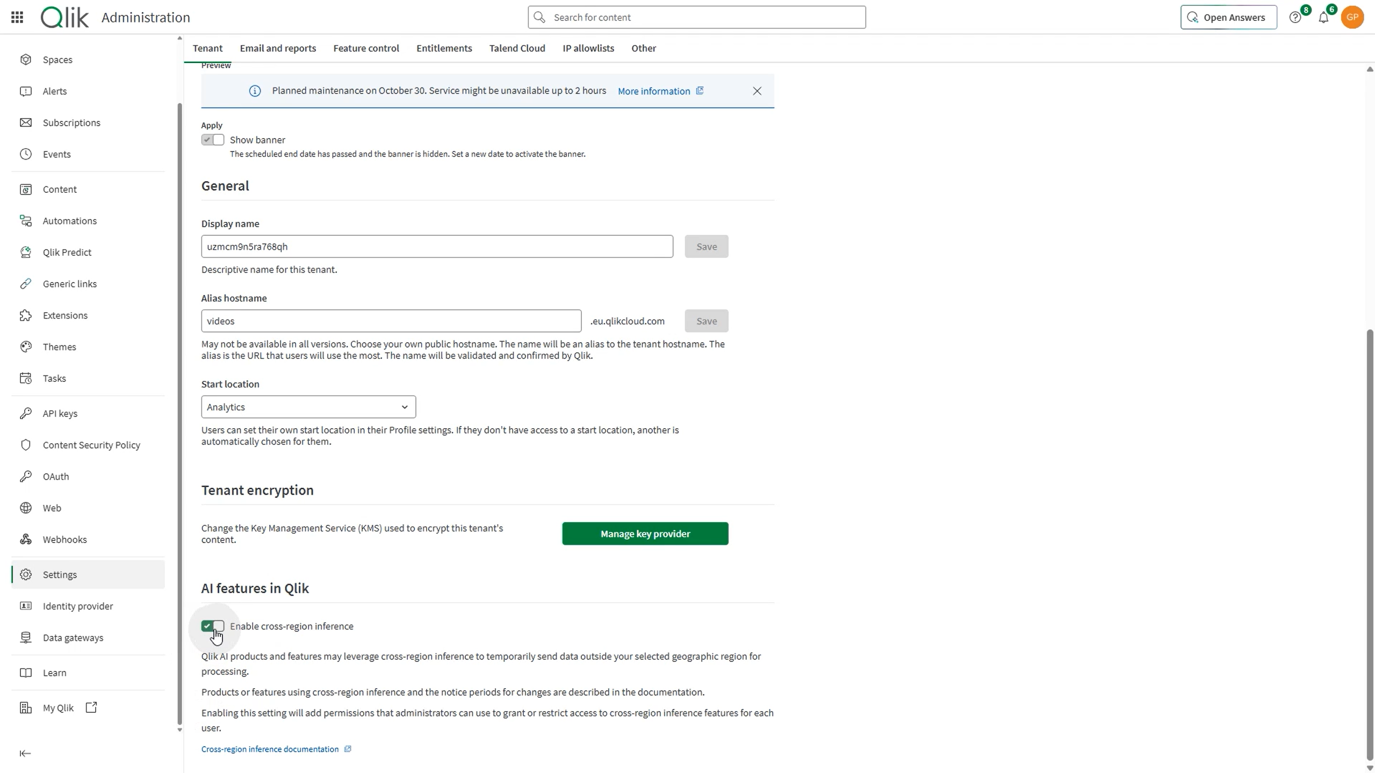Screen dimensions: 1375x773
Task: Click the Open Answers button
Action: (x=1228, y=17)
